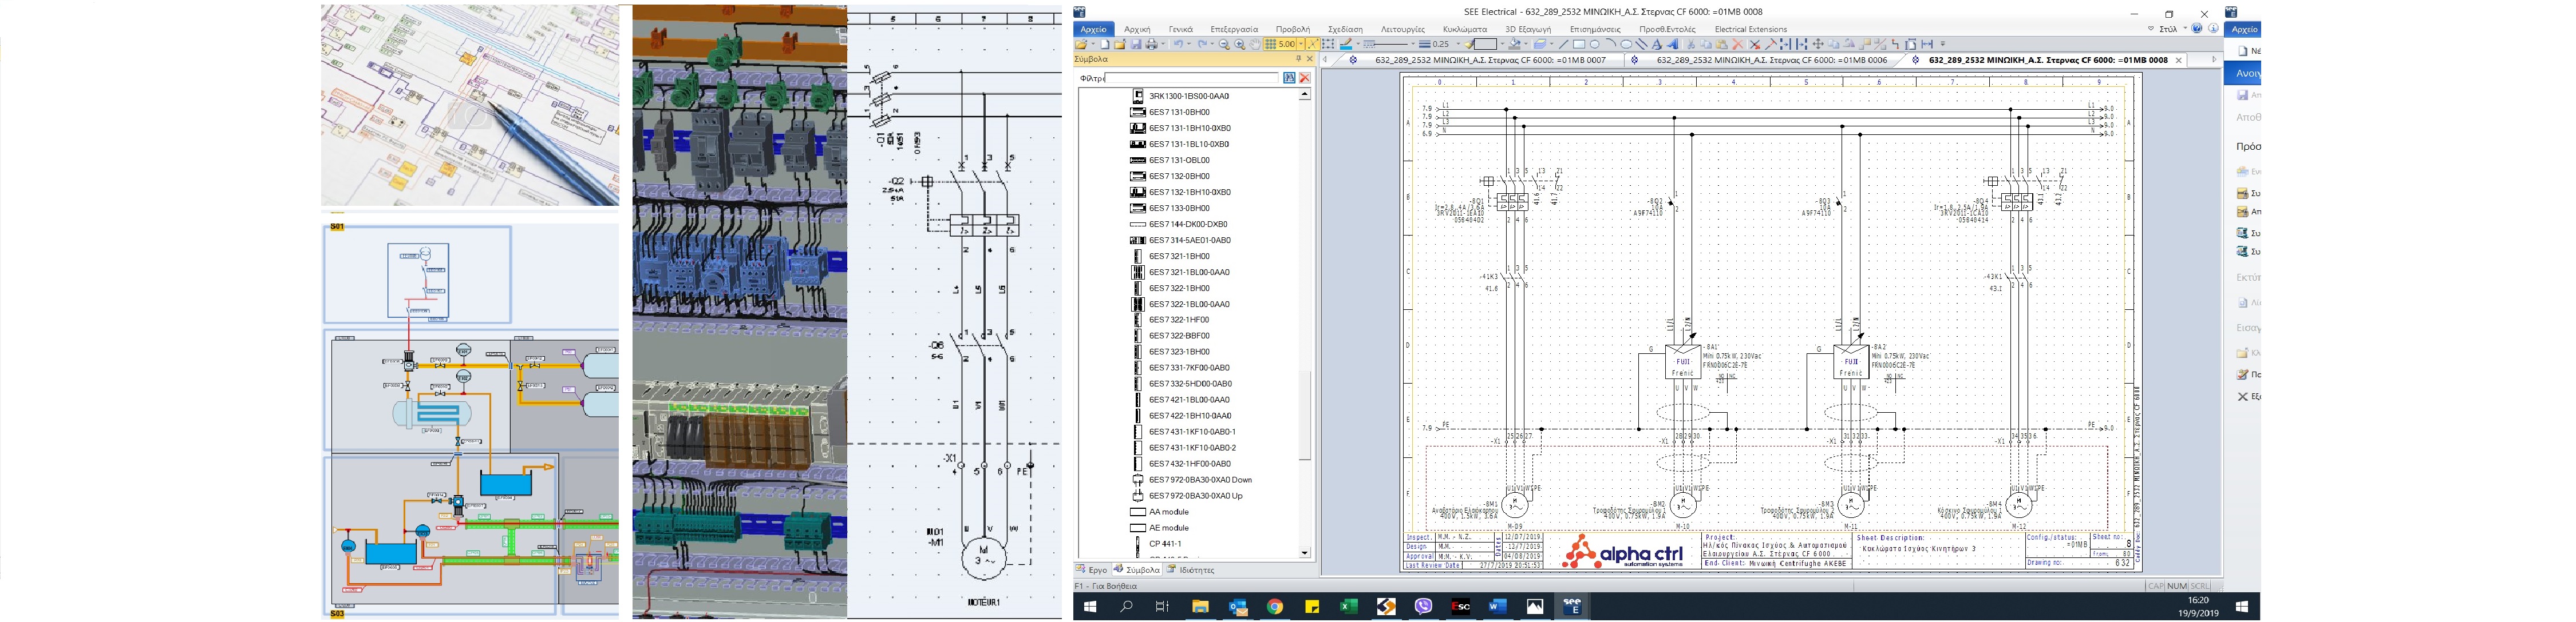Click the move arrows tool icon

1818,44
